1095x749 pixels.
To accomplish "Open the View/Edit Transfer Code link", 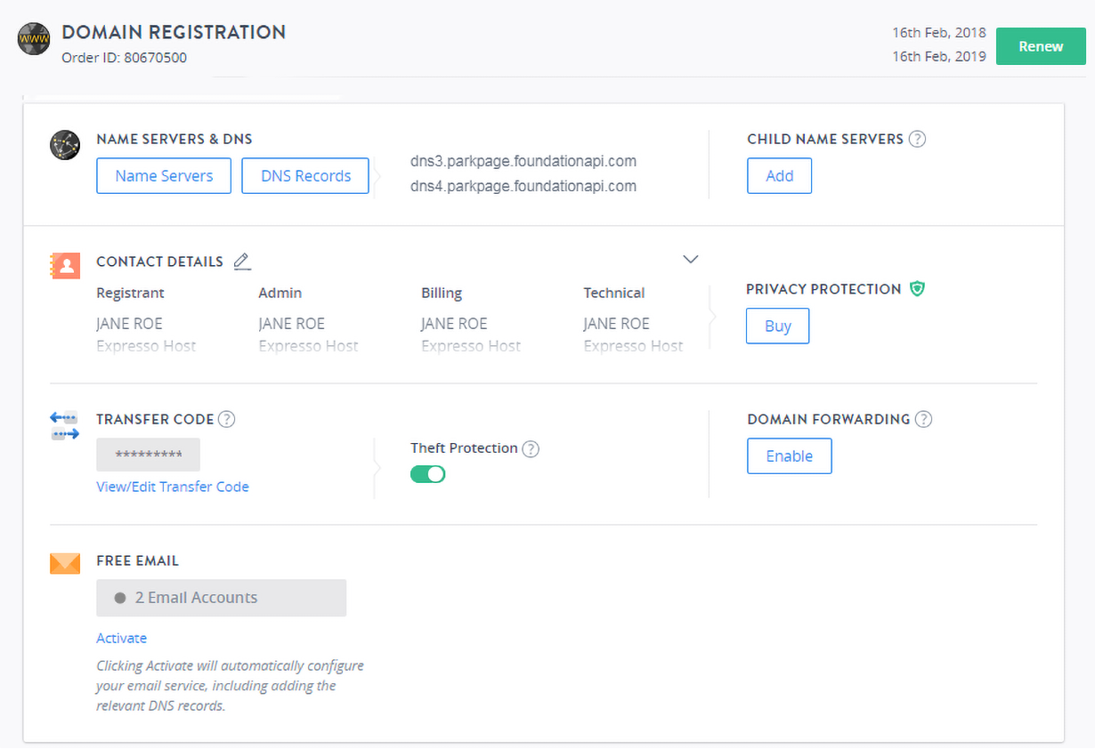I will point(173,487).
